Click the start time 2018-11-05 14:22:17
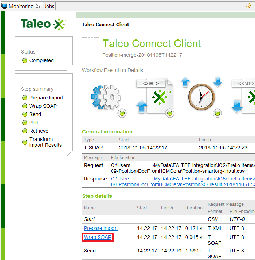The image size is (255, 260). (143, 148)
